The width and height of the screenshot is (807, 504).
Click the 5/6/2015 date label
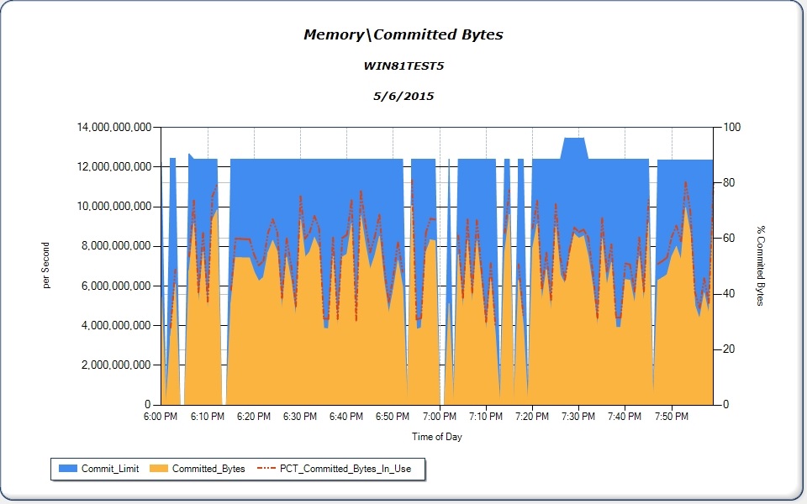click(403, 96)
